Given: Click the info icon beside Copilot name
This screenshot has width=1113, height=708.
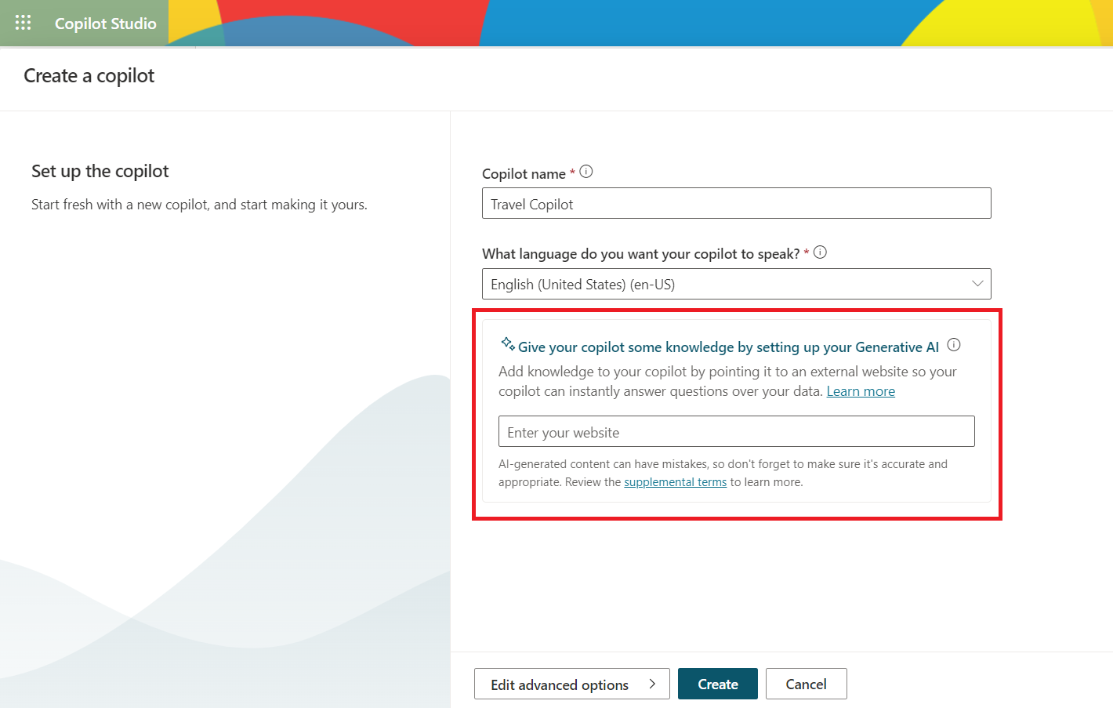Looking at the screenshot, I should pyautogui.click(x=586, y=172).
